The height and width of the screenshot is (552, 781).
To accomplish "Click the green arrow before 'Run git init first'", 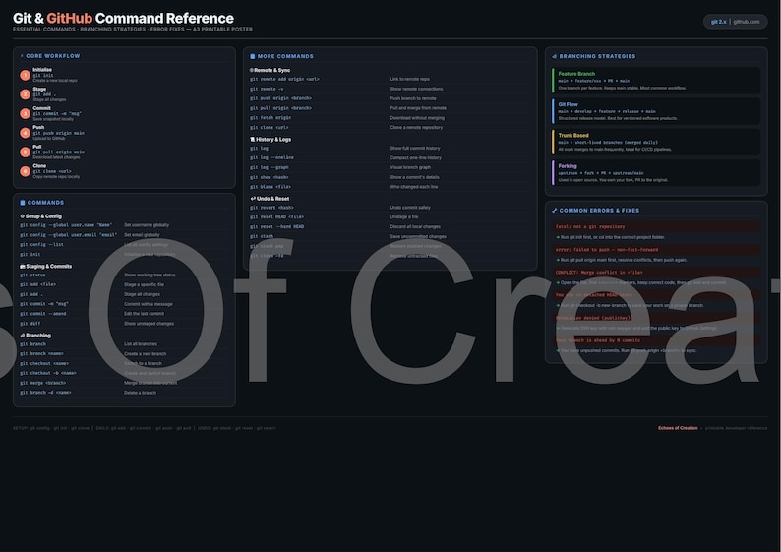I will (x=558, y=237).
